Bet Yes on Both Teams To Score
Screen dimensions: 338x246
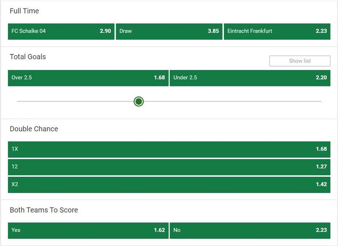coord(88,230)
